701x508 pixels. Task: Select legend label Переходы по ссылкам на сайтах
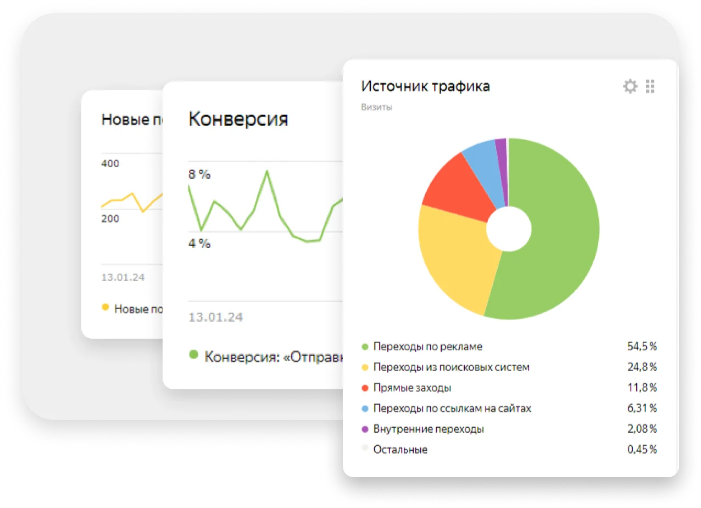point(452,408)
